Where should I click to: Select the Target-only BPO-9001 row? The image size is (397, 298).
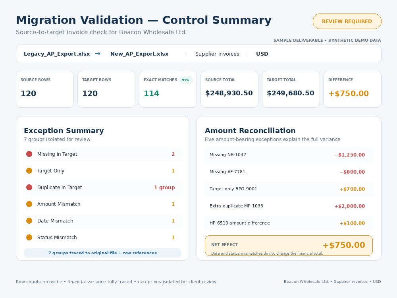(x=289, y=189)
